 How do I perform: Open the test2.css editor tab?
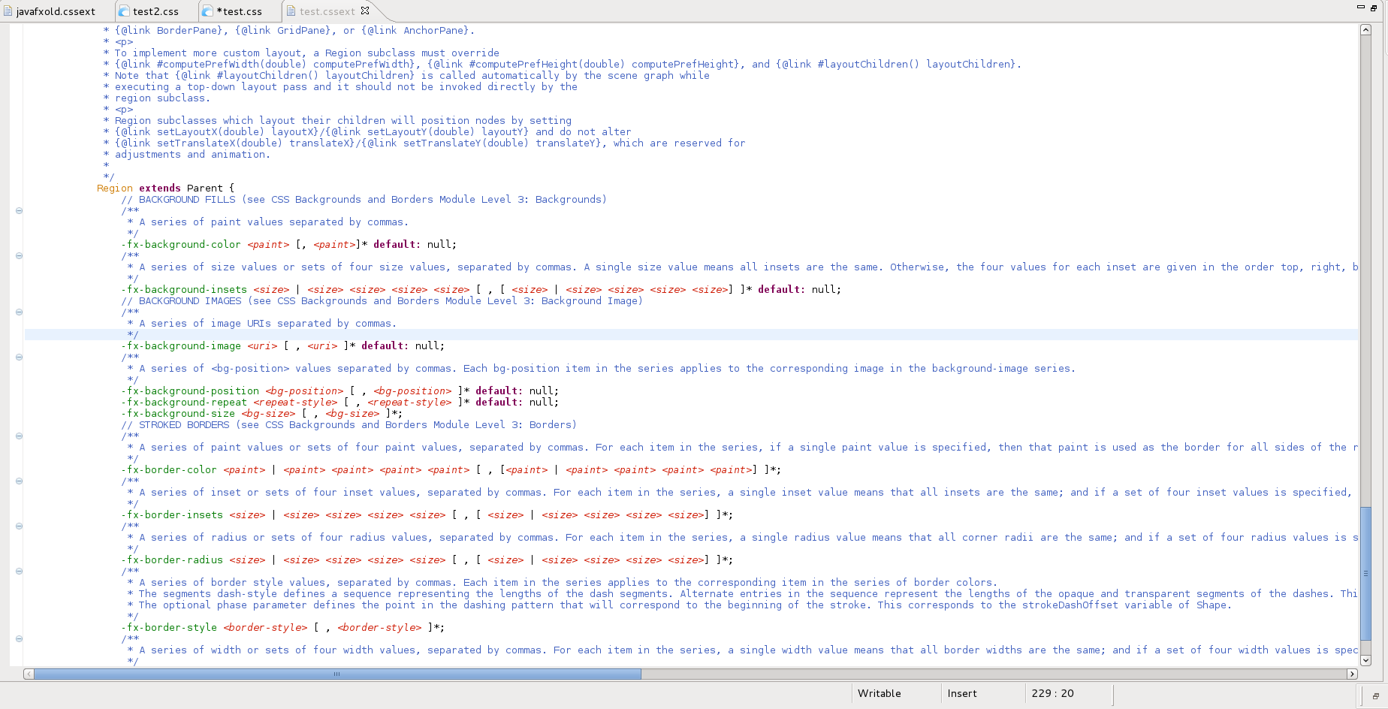tap(155, 11)
